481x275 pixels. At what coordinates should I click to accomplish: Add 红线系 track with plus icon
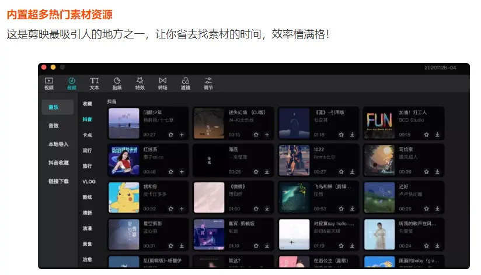click(x=182, y=172)
